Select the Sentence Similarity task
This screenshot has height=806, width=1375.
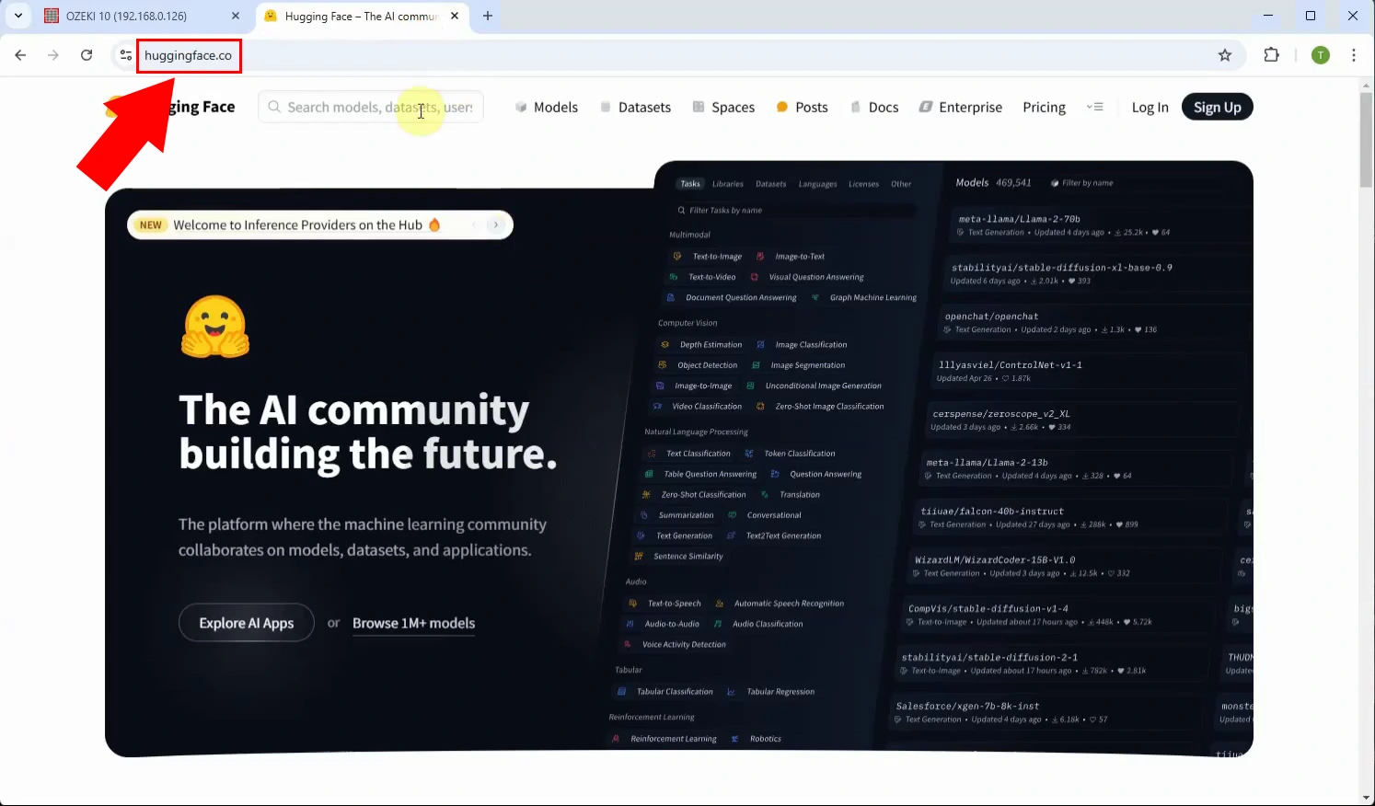[x=678, y=557]
